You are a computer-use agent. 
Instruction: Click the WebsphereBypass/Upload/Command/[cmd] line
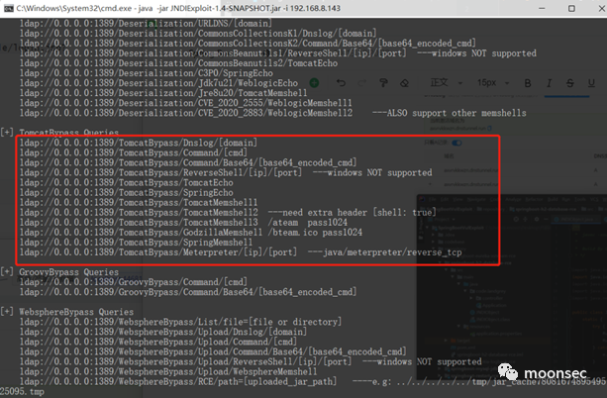tap(158, 342)
